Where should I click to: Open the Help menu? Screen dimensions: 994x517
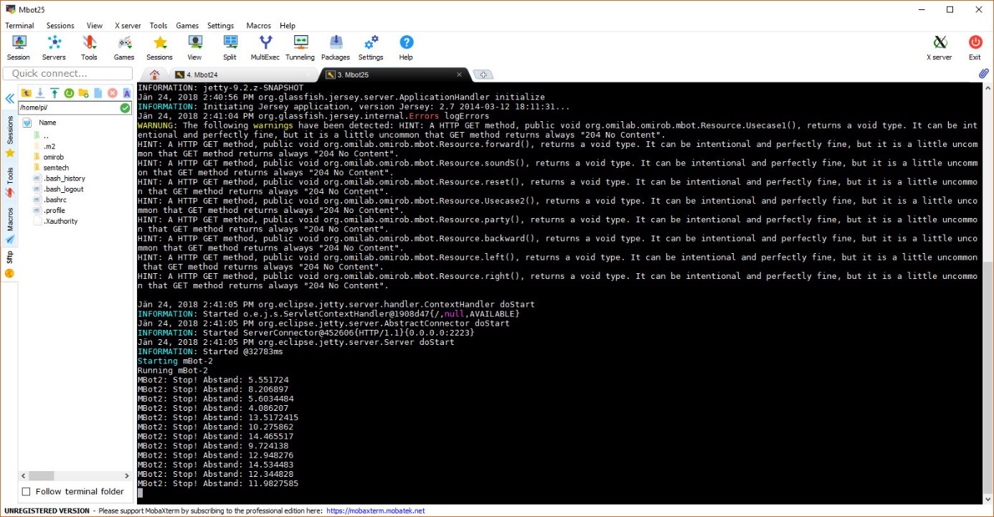[x=288, y=26]
